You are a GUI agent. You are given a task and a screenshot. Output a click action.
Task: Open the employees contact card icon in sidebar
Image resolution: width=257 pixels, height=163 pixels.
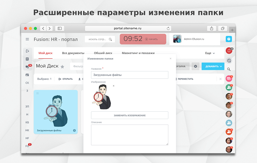tap(27, 75)
